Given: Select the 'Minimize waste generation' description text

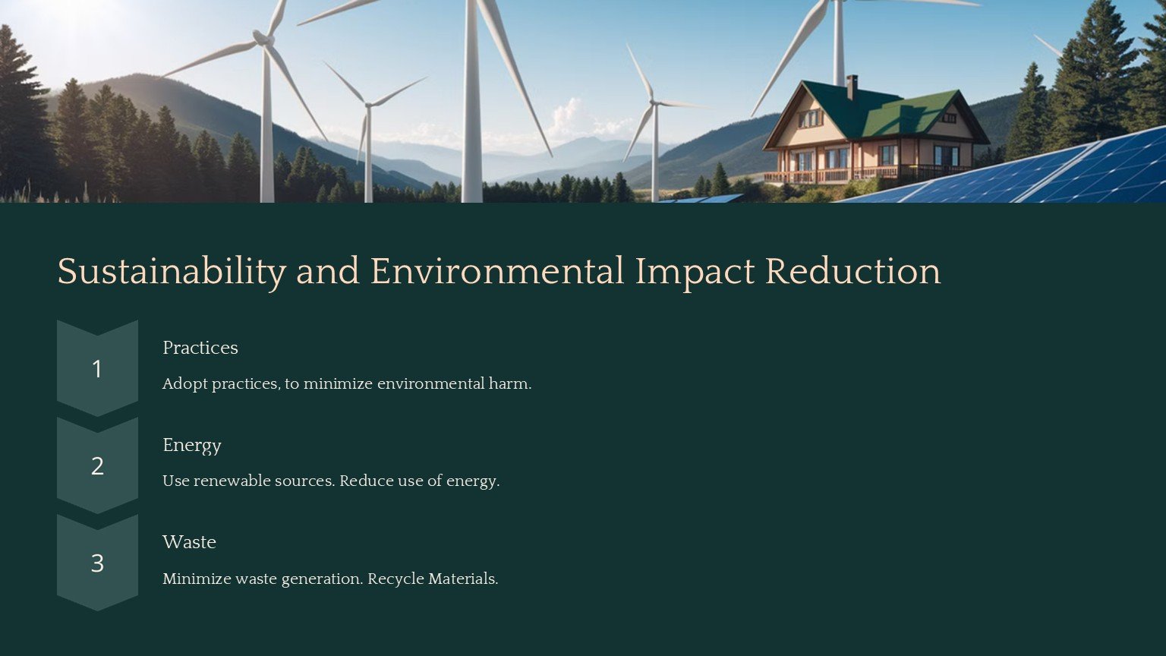Looking at the screenshot, I should tap(330, 579).
